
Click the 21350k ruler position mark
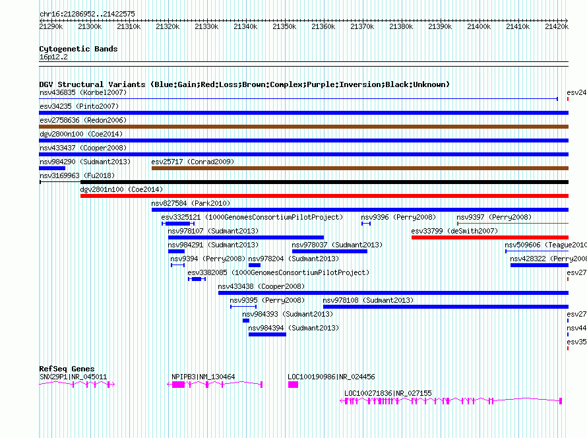[x=284, y=26]
